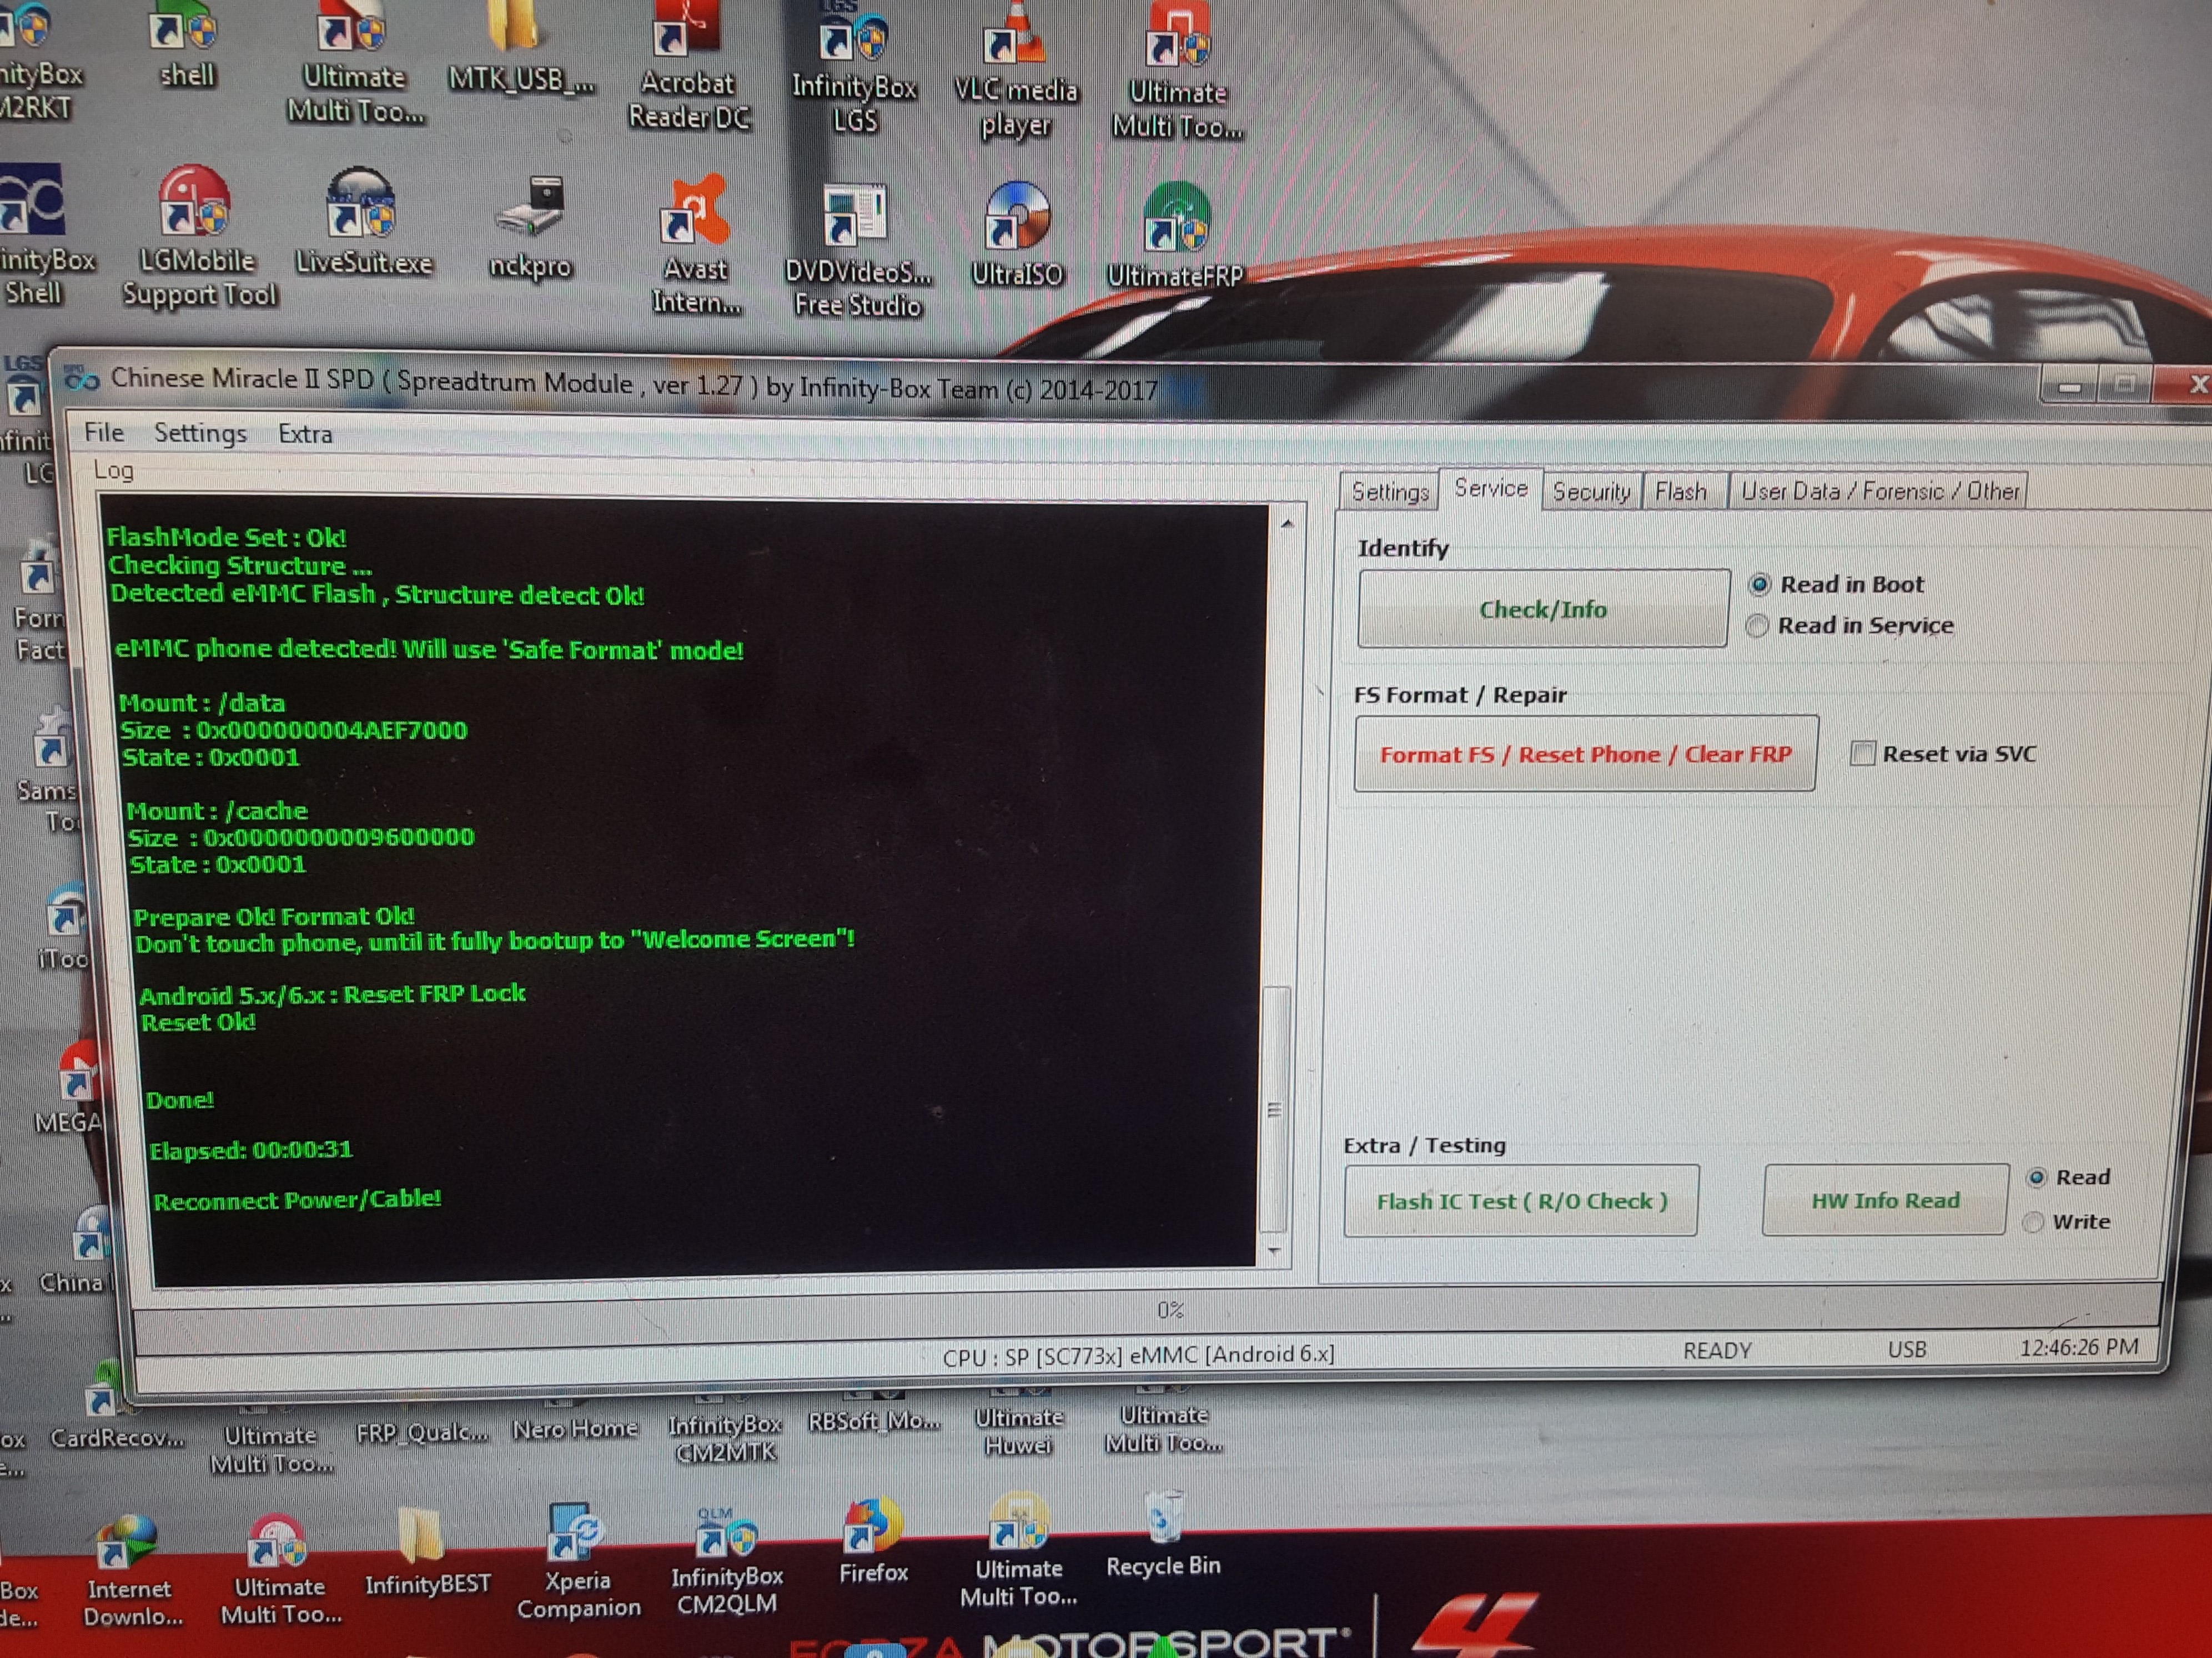Open Avast Internet security shortcut
The width and height of the screenshot is (2212, 1658).
pyautogui.click(x=696, y=245)
